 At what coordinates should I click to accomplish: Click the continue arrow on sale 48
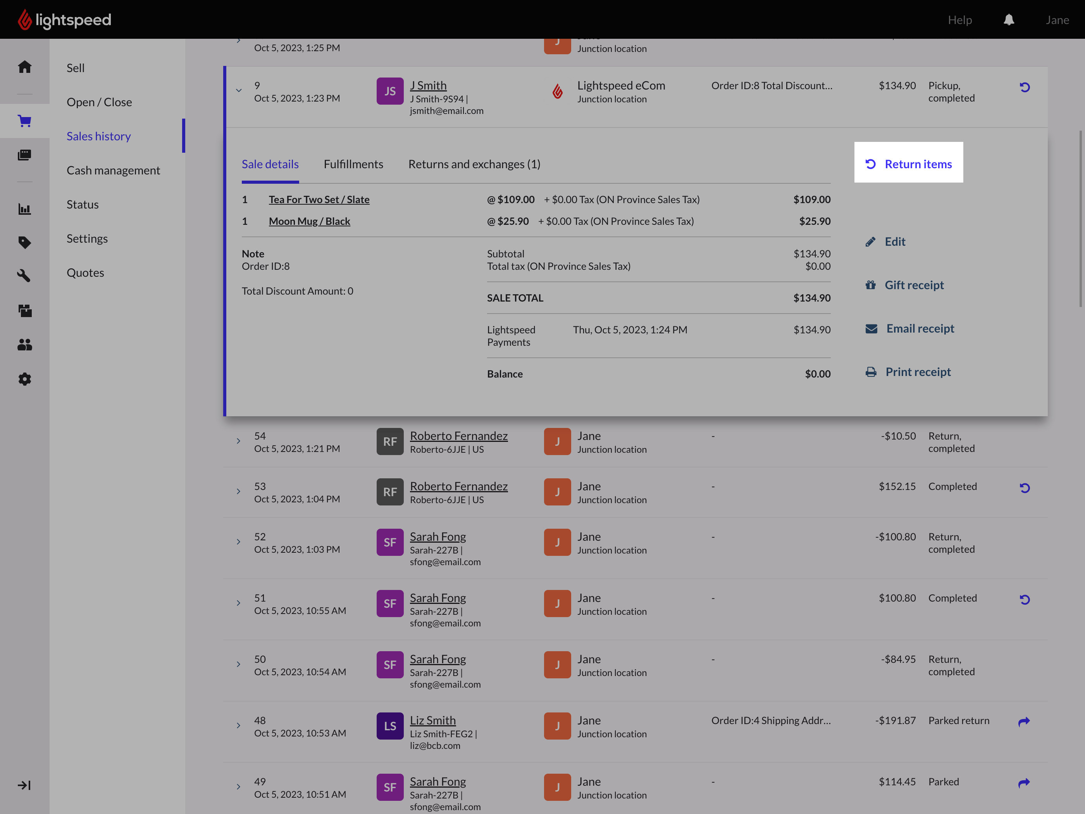[x=1024, y=721]
